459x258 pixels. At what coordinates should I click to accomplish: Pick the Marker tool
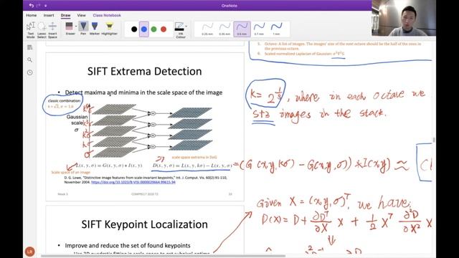[x=95, y=29]
